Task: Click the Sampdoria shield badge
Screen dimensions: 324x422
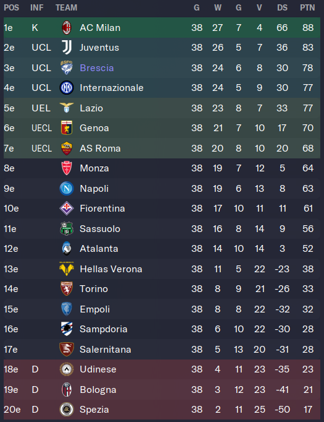Action: (x=66, y=329)
